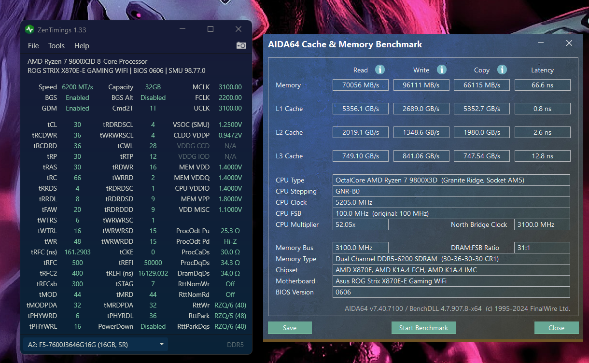Viewport: 589px width, 363px height.
Task: Maximize the ZenTimings window
Action: (210, 29)
